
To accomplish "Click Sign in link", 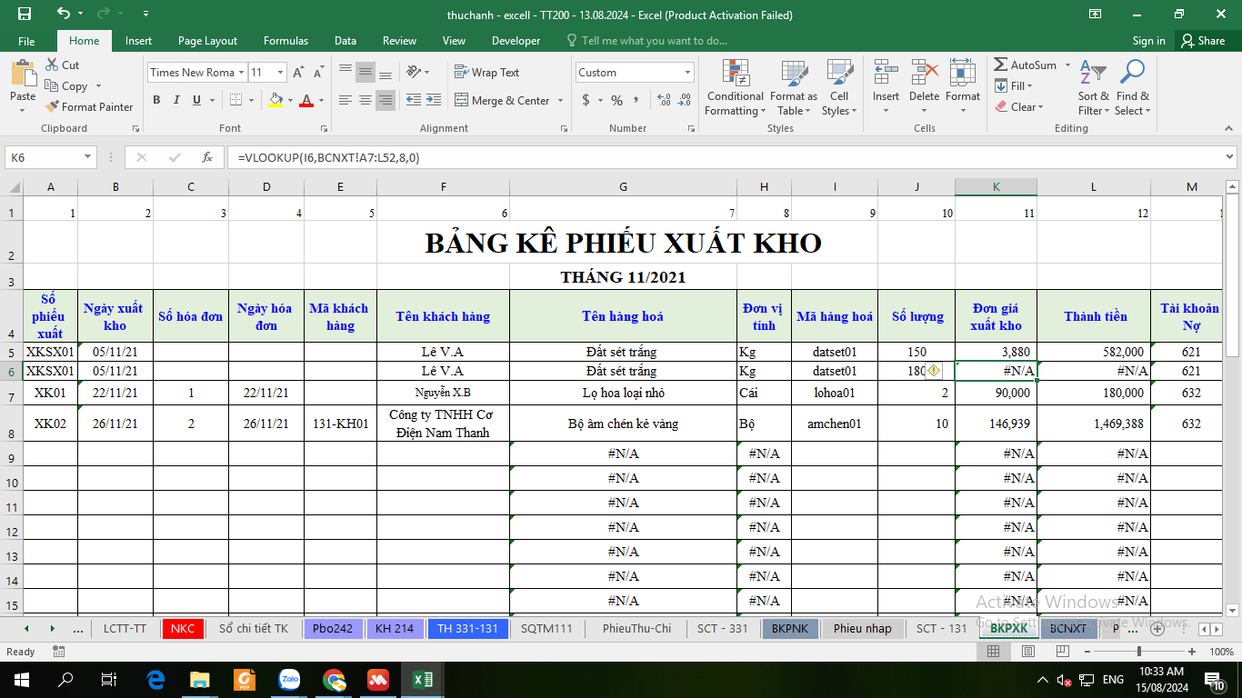I will click(1148, 41).
